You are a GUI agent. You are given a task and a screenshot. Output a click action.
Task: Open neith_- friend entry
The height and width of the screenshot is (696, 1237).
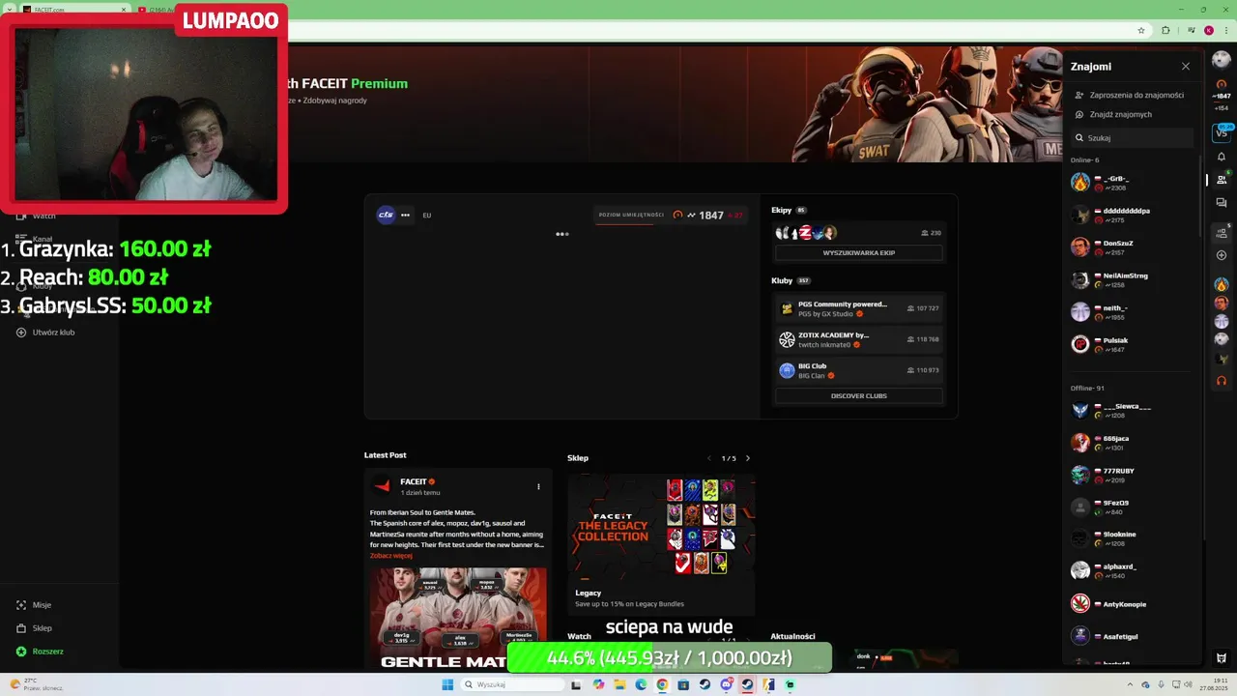click(x=1133, y=311)
